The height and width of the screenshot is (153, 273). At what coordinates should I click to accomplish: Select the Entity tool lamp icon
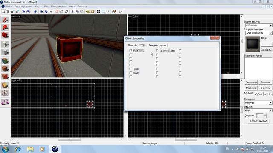pos(5,44)
